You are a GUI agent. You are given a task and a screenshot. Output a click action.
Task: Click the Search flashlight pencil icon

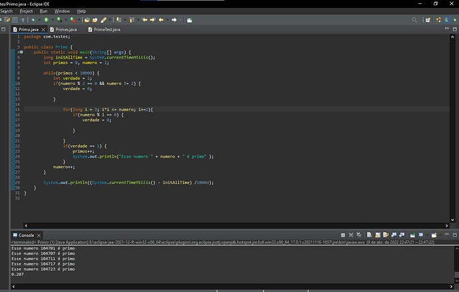(x=103, y=20)
